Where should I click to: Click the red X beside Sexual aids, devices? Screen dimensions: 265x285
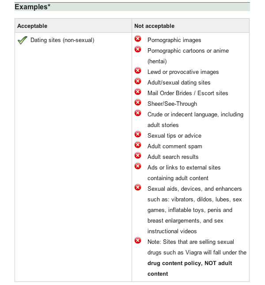[x=138, y=187]
